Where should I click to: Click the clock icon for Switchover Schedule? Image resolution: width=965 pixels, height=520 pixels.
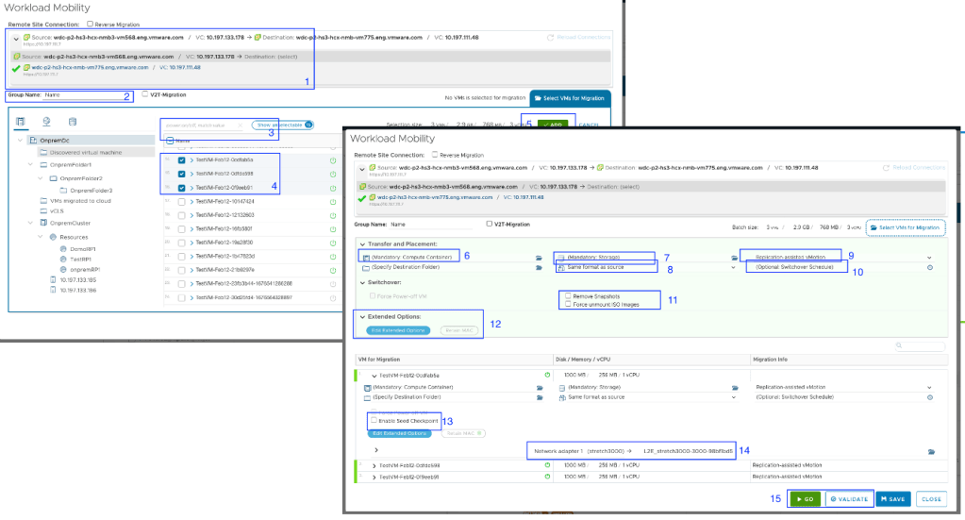coord(929,267)
